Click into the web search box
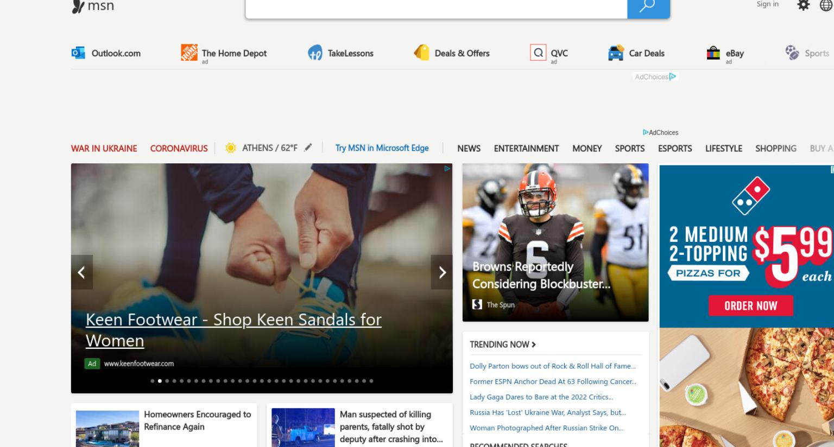Screen dimensions: 834x447 436,9
